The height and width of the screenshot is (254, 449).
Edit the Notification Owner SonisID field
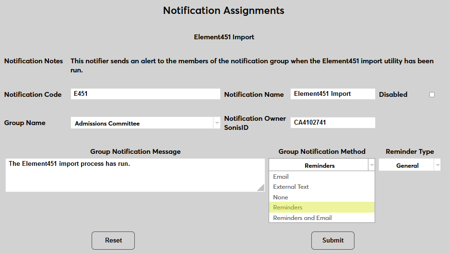(332, 123)
